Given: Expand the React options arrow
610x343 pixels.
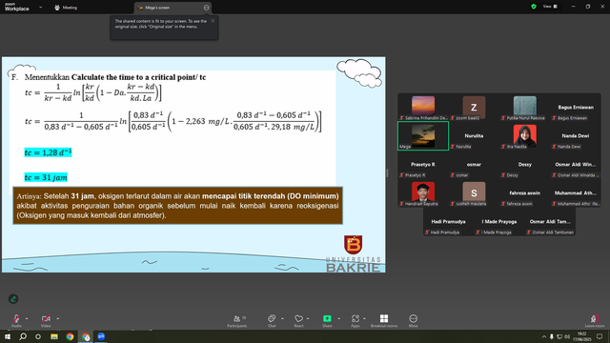Looking at the screenshot, I should (308, 318).
